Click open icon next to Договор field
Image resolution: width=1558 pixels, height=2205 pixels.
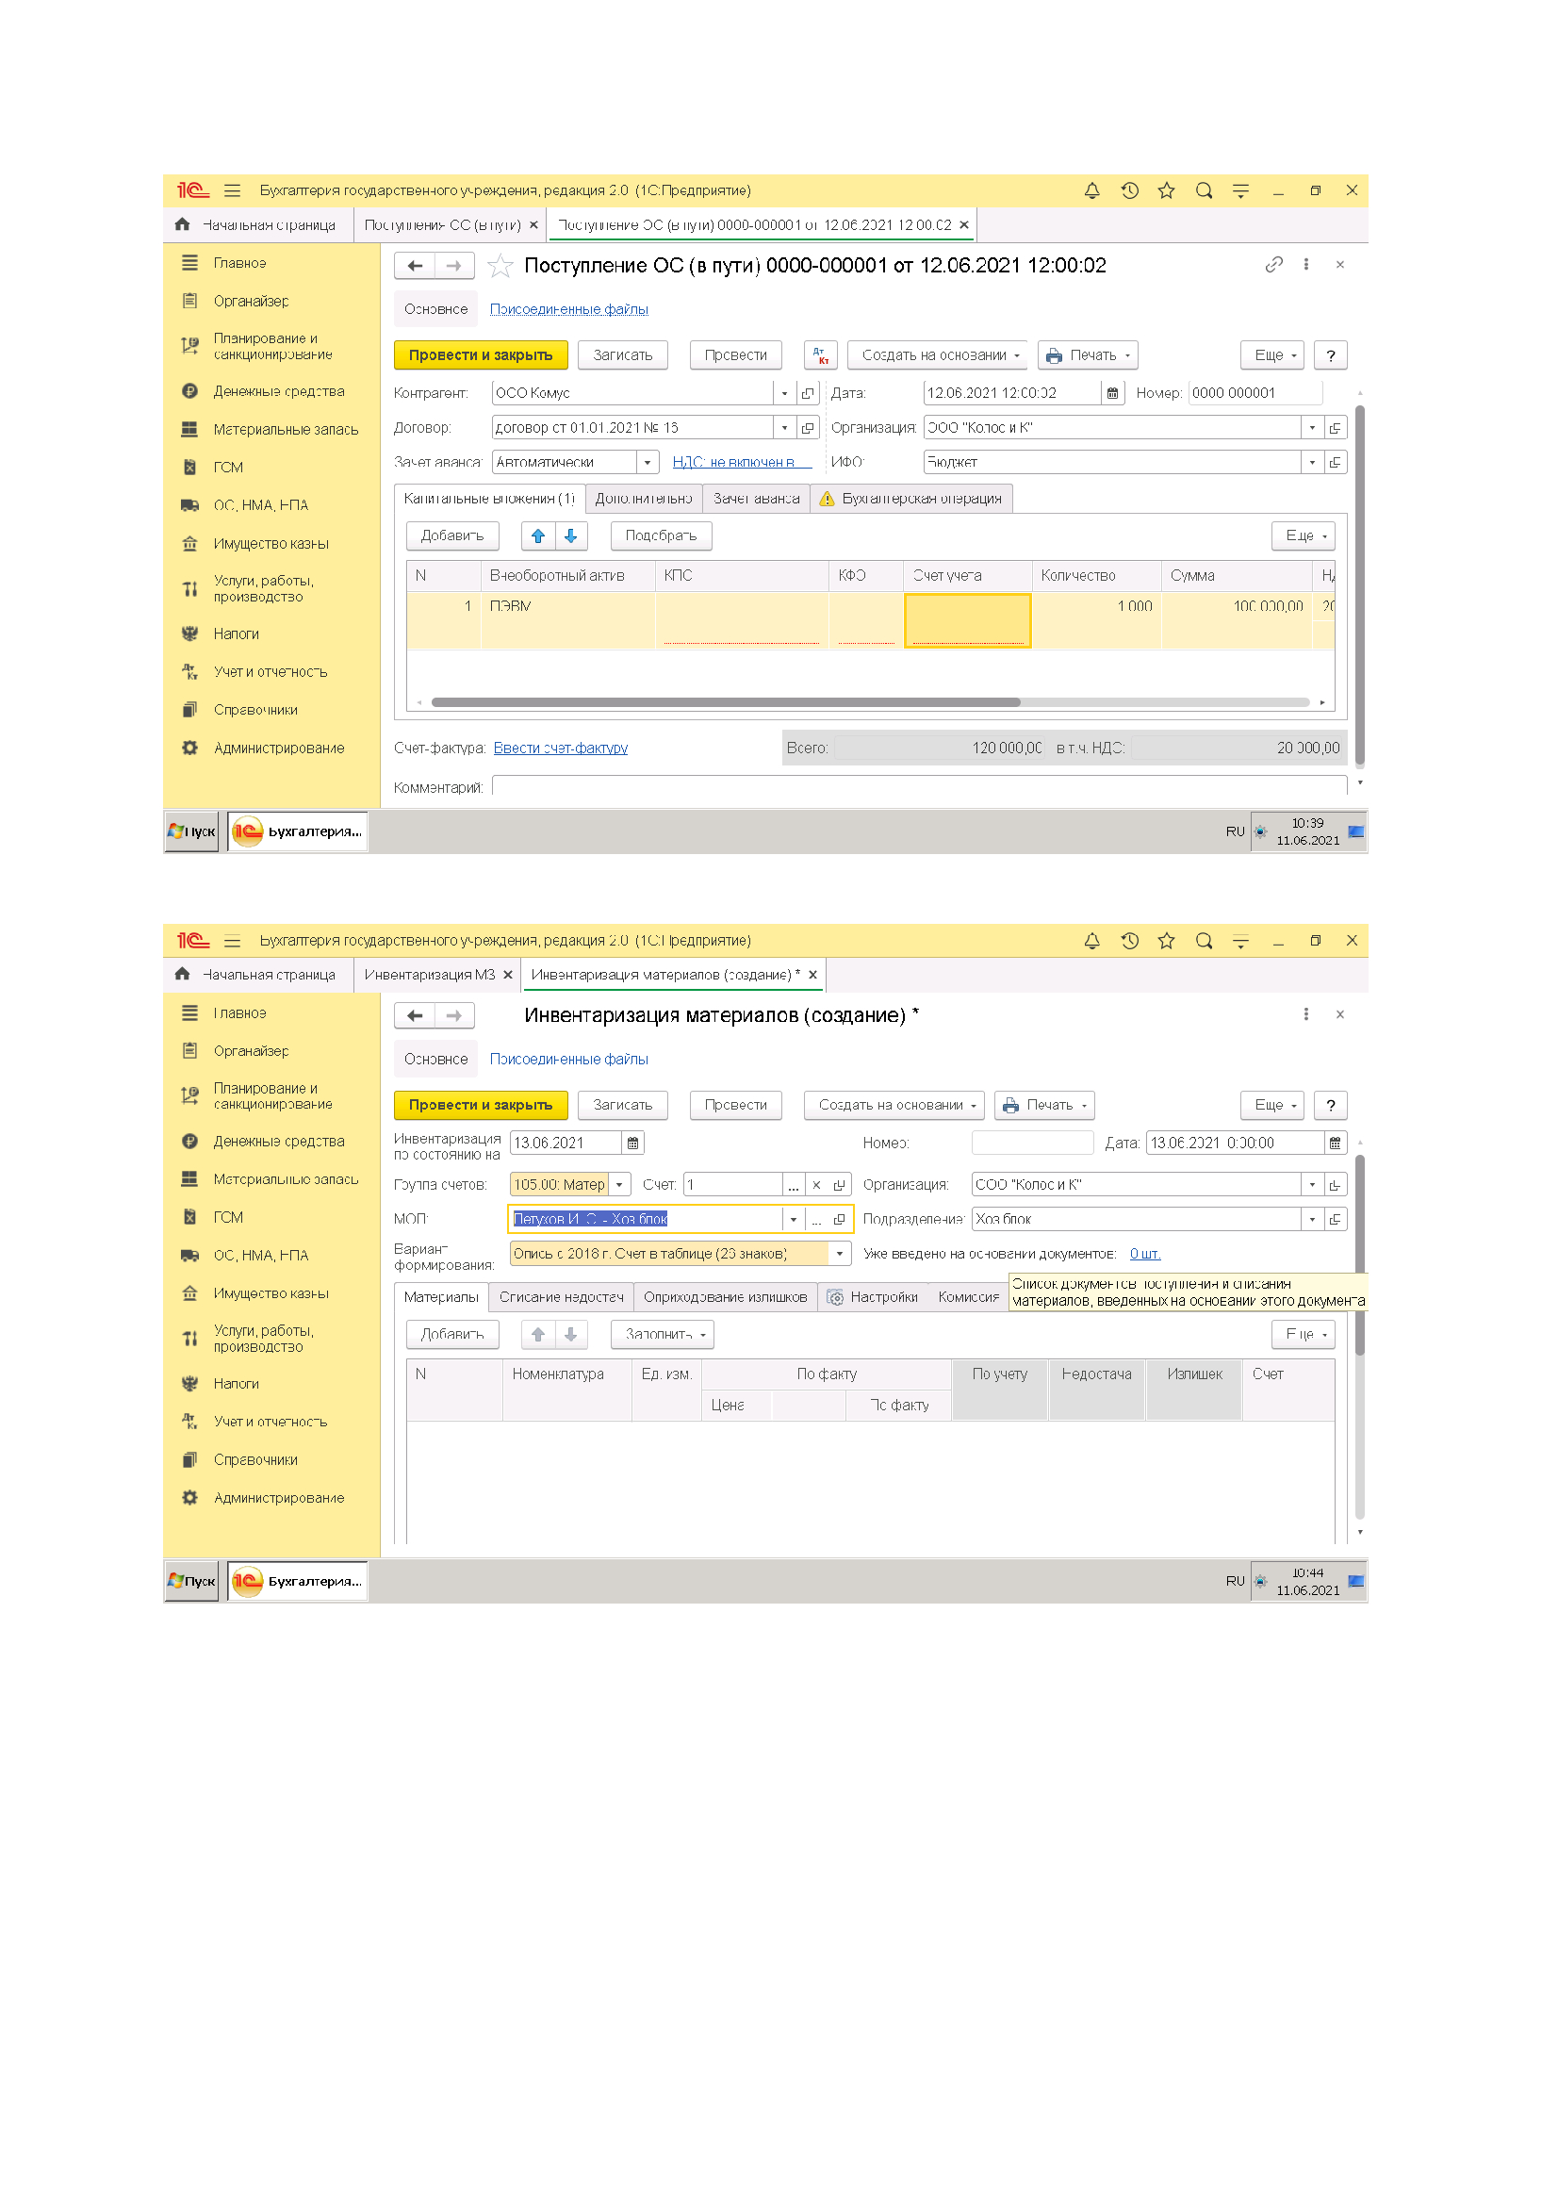pyautogui.click(x=808, y=428)
